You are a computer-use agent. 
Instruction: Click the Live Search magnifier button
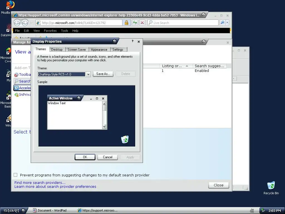tap(222, 23)
